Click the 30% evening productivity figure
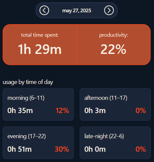Viewport: 154px width, 162px height. tap(62, 149)
